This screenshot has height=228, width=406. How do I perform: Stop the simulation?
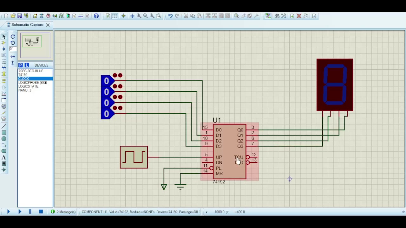click(41, 212)
